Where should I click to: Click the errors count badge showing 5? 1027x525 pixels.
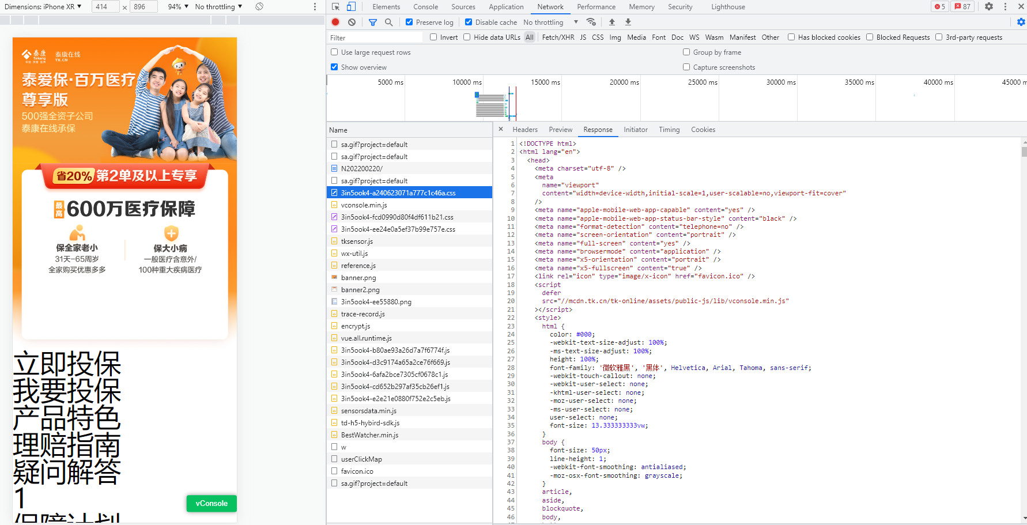(x=940, y=7)
